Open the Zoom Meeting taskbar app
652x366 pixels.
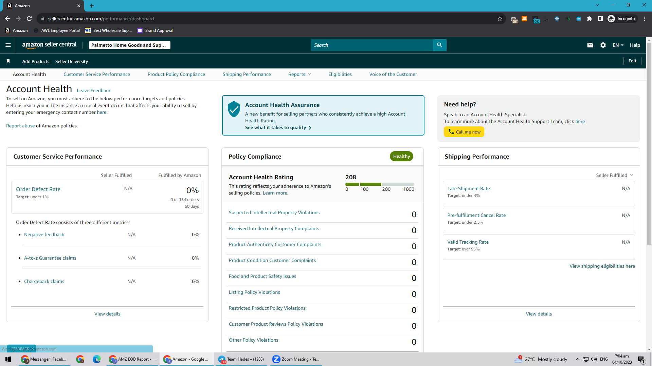pyautogui.click(x=296, y=359)
